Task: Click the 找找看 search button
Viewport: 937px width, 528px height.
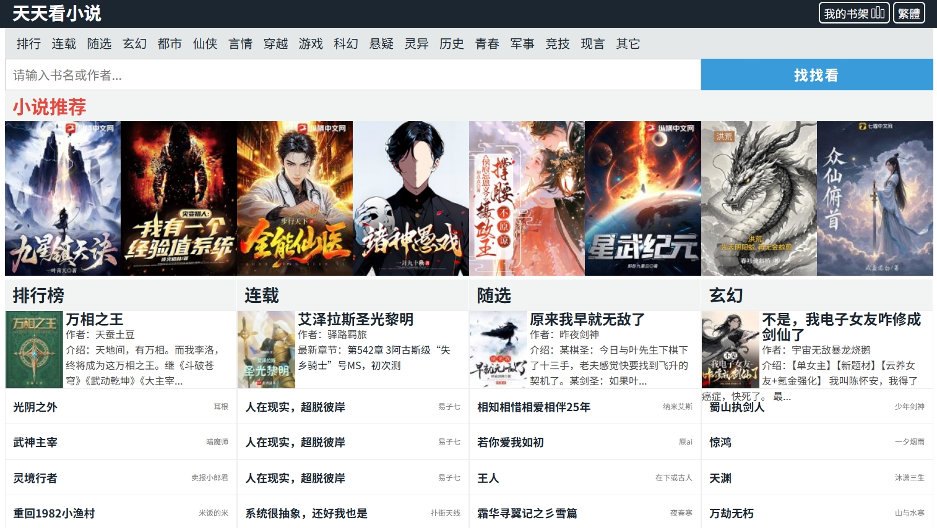Action: tap(817, 75)
